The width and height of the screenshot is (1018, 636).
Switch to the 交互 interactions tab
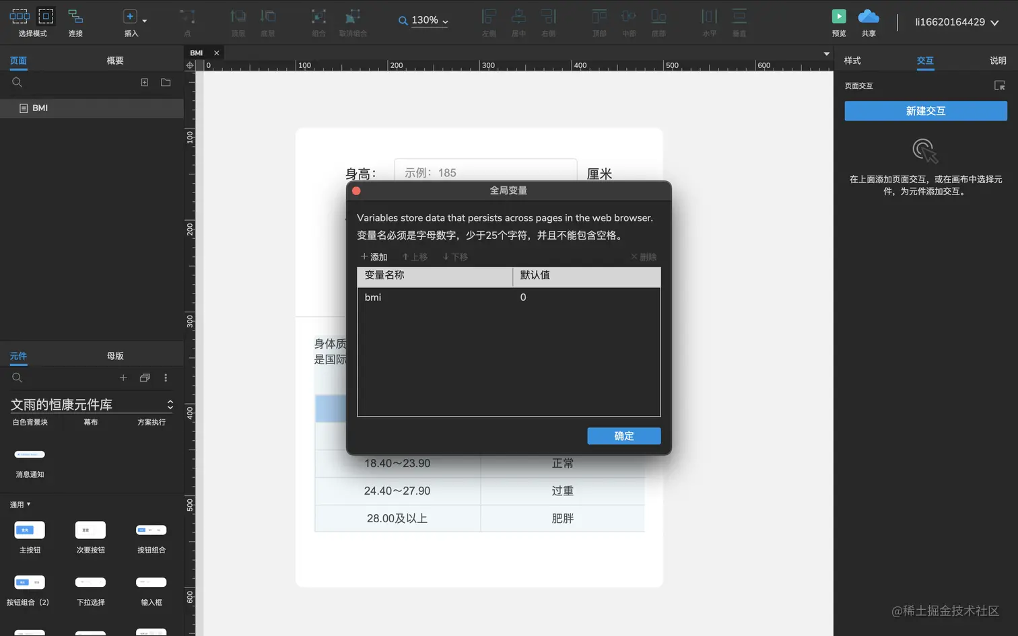925,61
